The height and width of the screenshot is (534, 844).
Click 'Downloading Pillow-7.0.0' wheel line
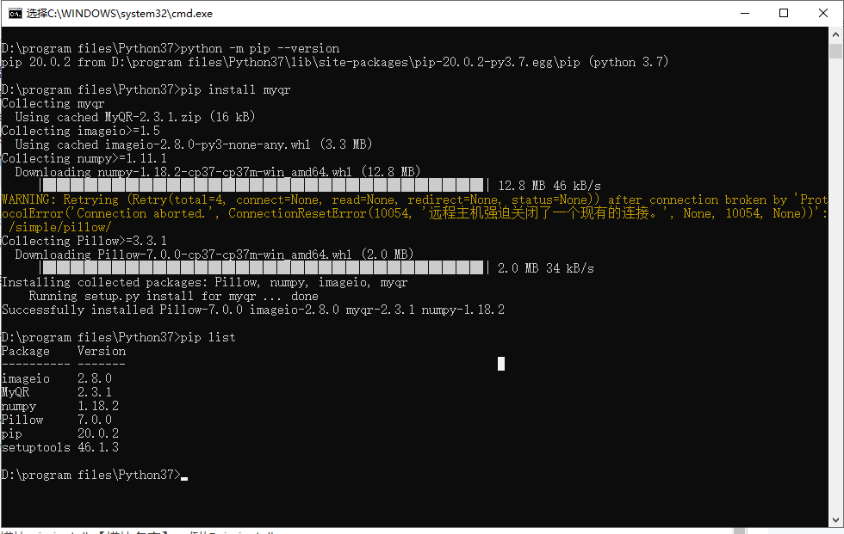214,255
